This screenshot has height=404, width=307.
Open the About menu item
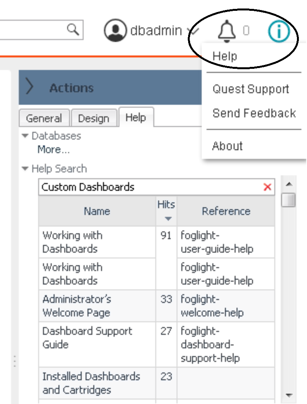(227, 146)
